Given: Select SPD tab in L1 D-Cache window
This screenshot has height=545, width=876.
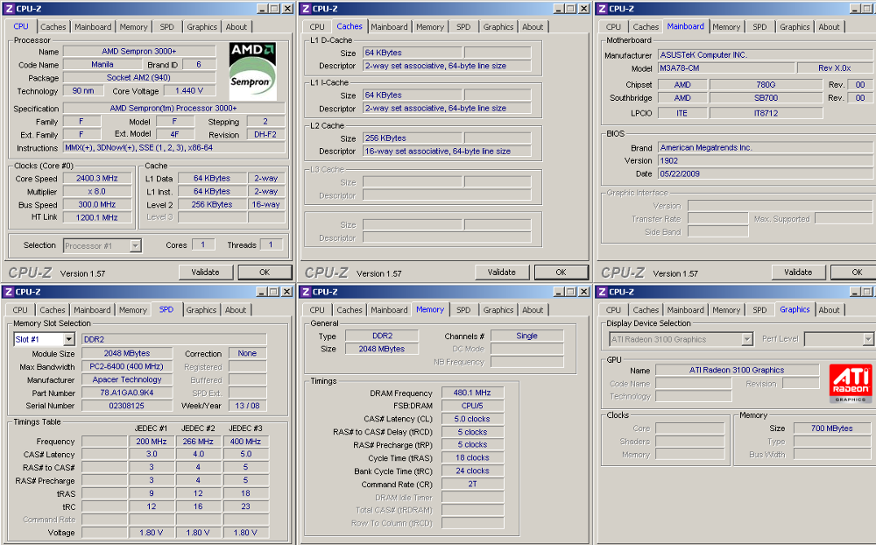Looking at the screenshot, I should [x=463, y=27].
